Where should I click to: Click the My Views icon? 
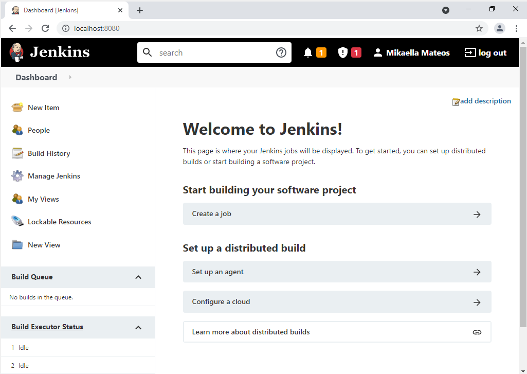17,199
